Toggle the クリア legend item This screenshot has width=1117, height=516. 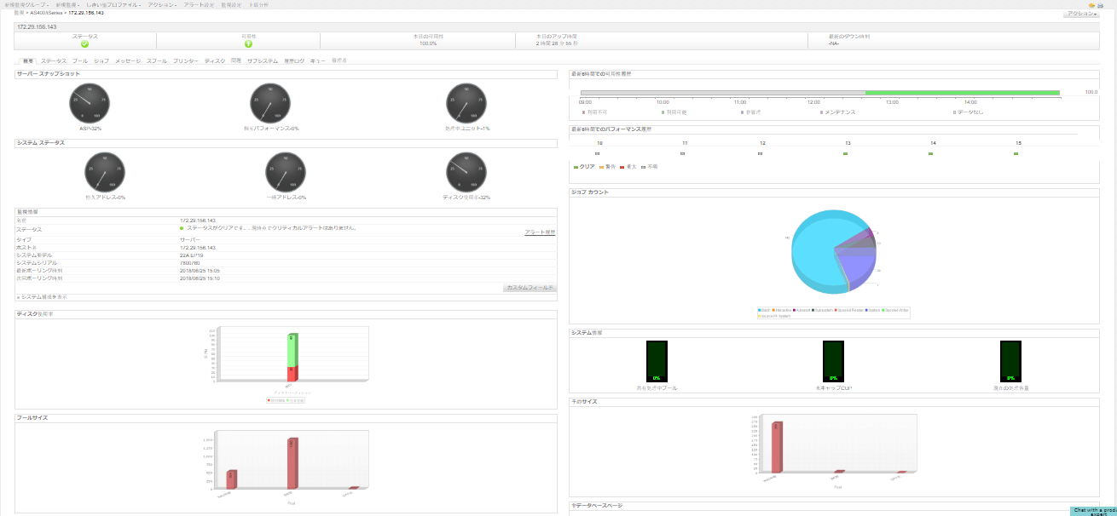(x=584, y=167)
